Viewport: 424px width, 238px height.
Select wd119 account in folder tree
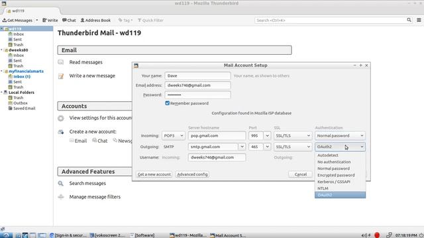click(26, 28)
